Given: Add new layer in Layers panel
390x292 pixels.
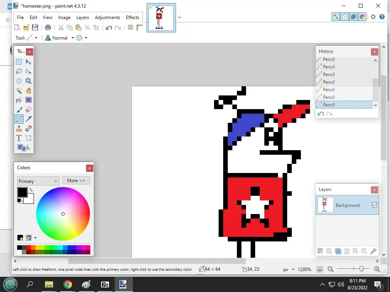Looking at the screenshot, I should pos(320,251).
